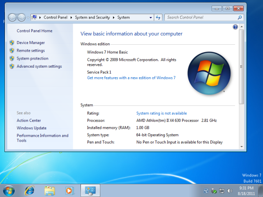Open Windows Explorer folder taskbar icon
Image resolution: width=263 pixels, height=197 pixels.
click(x=50, y=191)
